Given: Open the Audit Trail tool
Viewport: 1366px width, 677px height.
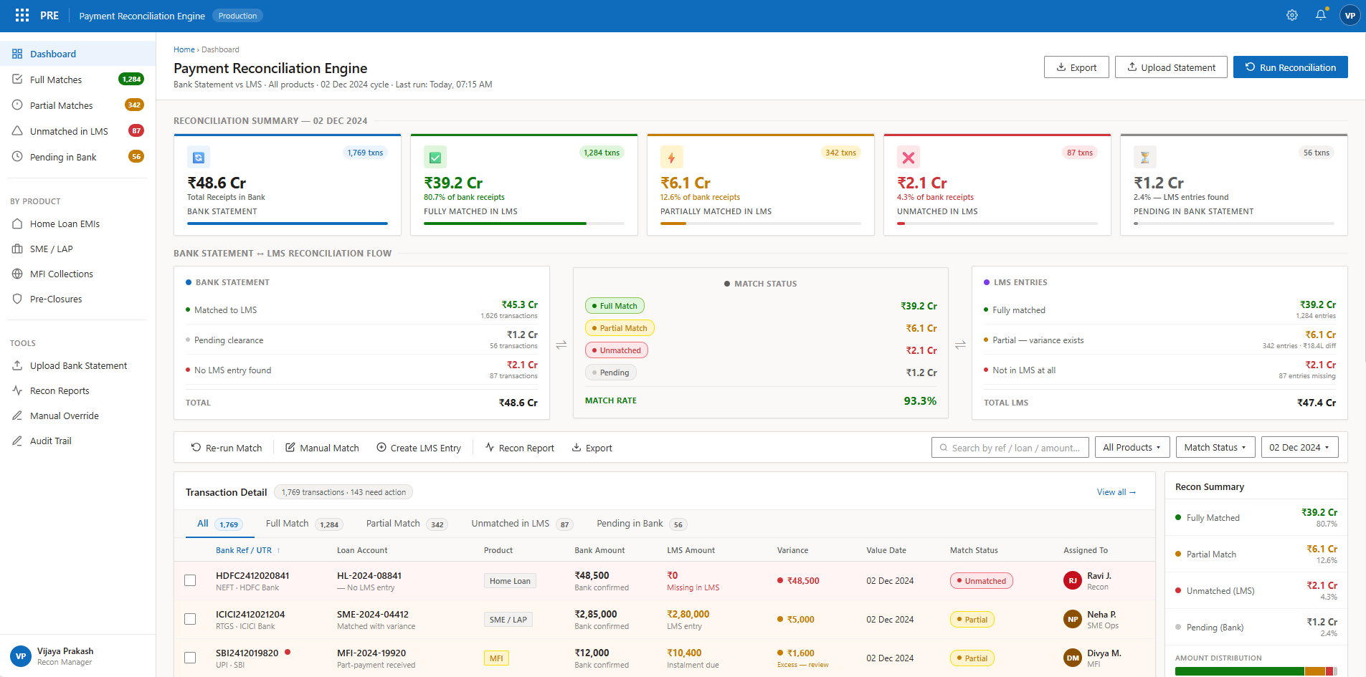Looking at the screenshot, I should click(x=49, y=441).
